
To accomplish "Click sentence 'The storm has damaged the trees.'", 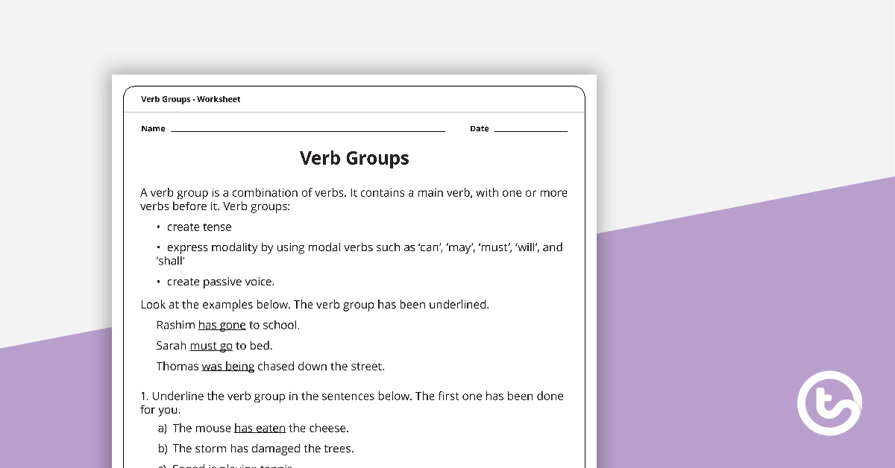I will click(263, 449).
